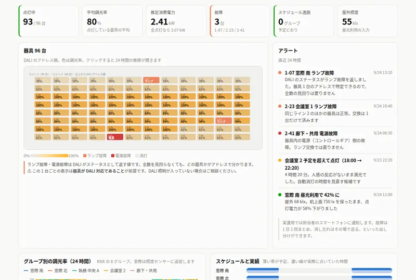Viewport: 416px width, 280px height.
Task: Click the 9/23 22:20 alert timestamp
Action: (x=383, y=160)
